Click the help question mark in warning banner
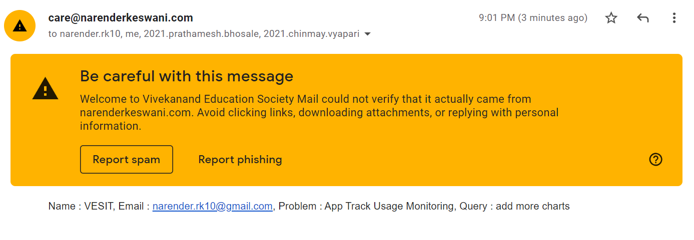This screenshot has width=694, height=240. coord(655,159)
